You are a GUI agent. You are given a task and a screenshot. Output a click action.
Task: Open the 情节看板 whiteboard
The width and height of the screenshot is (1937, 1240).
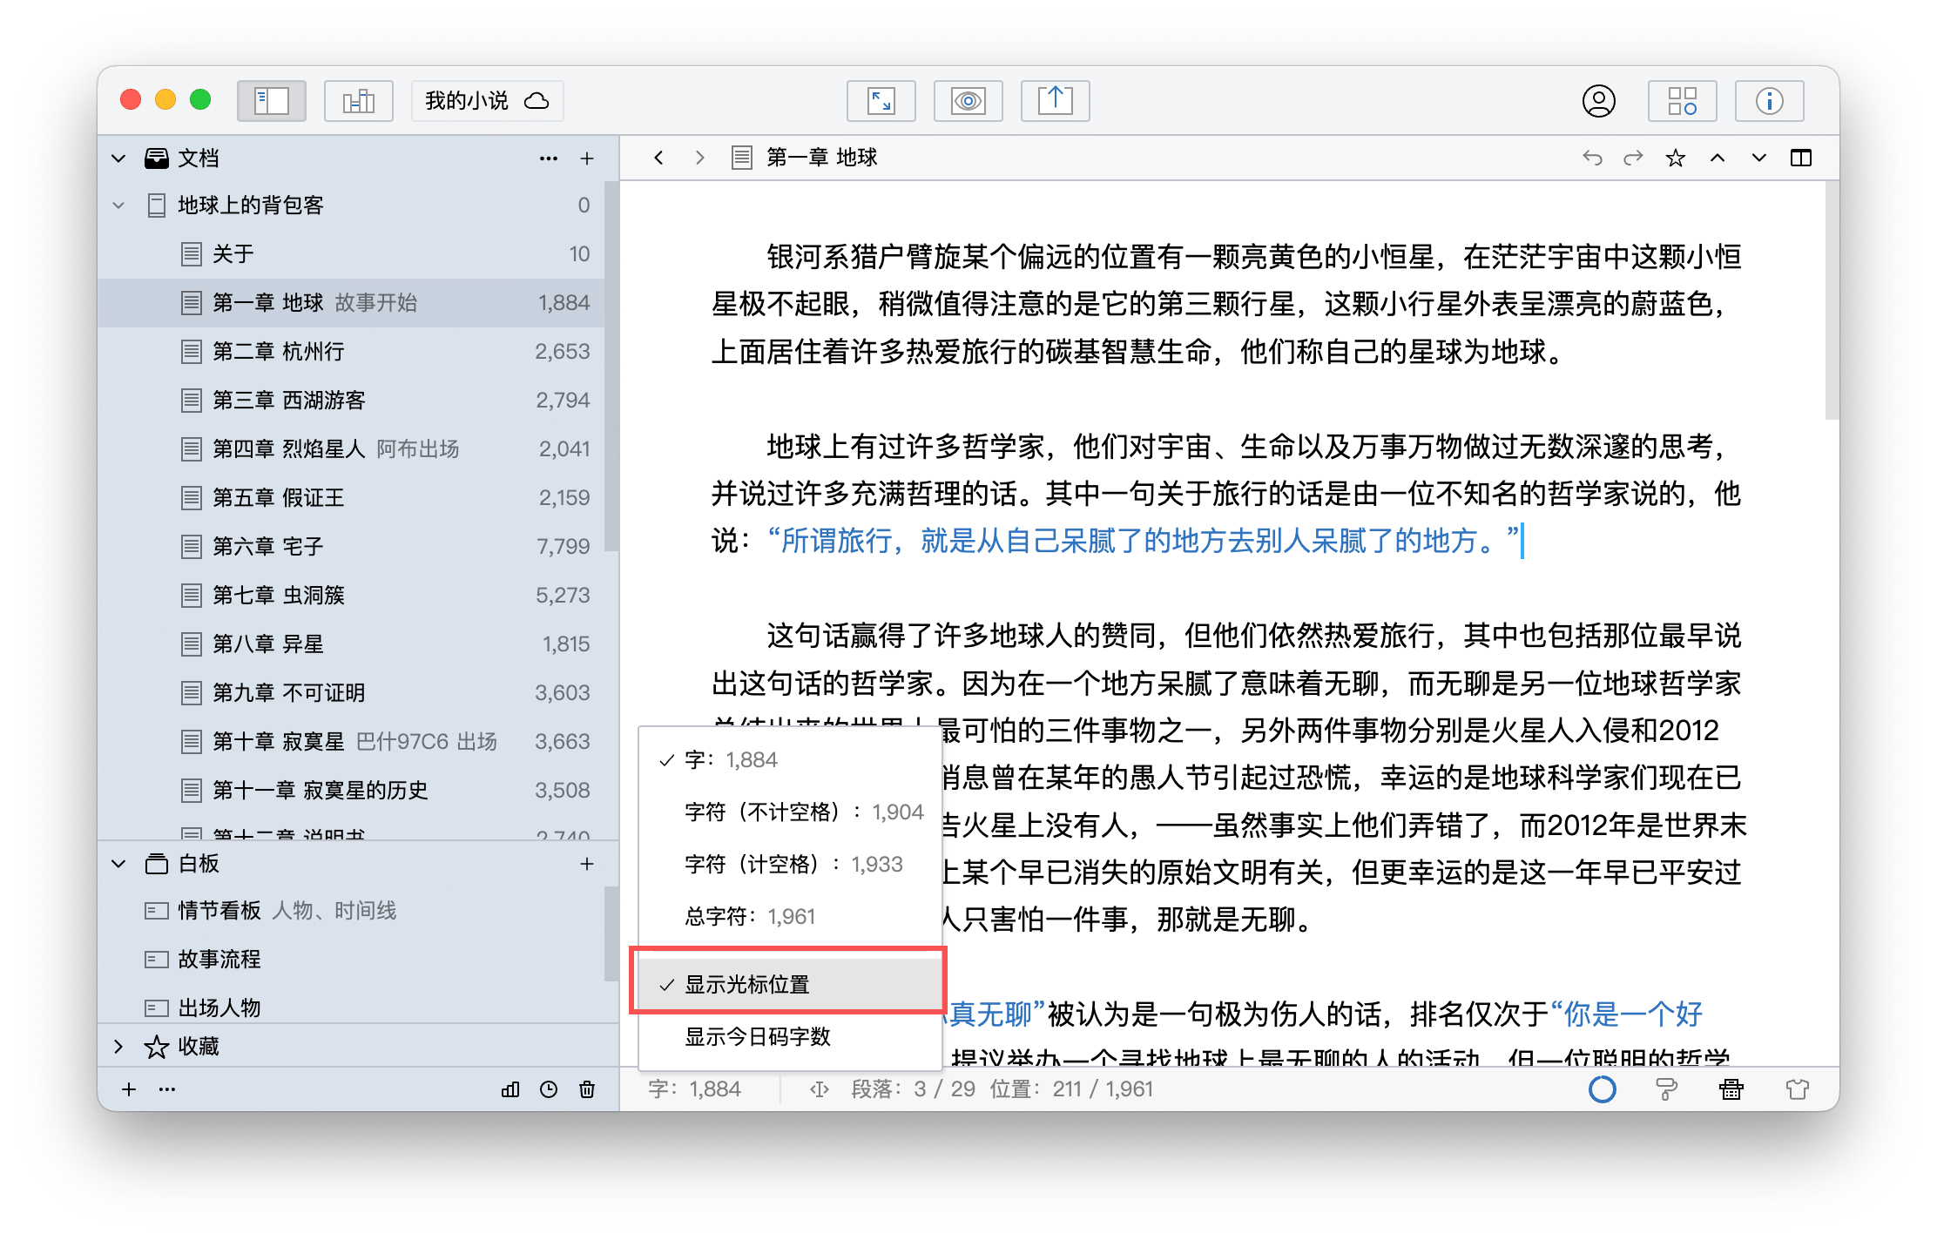[x=350, y=911]
